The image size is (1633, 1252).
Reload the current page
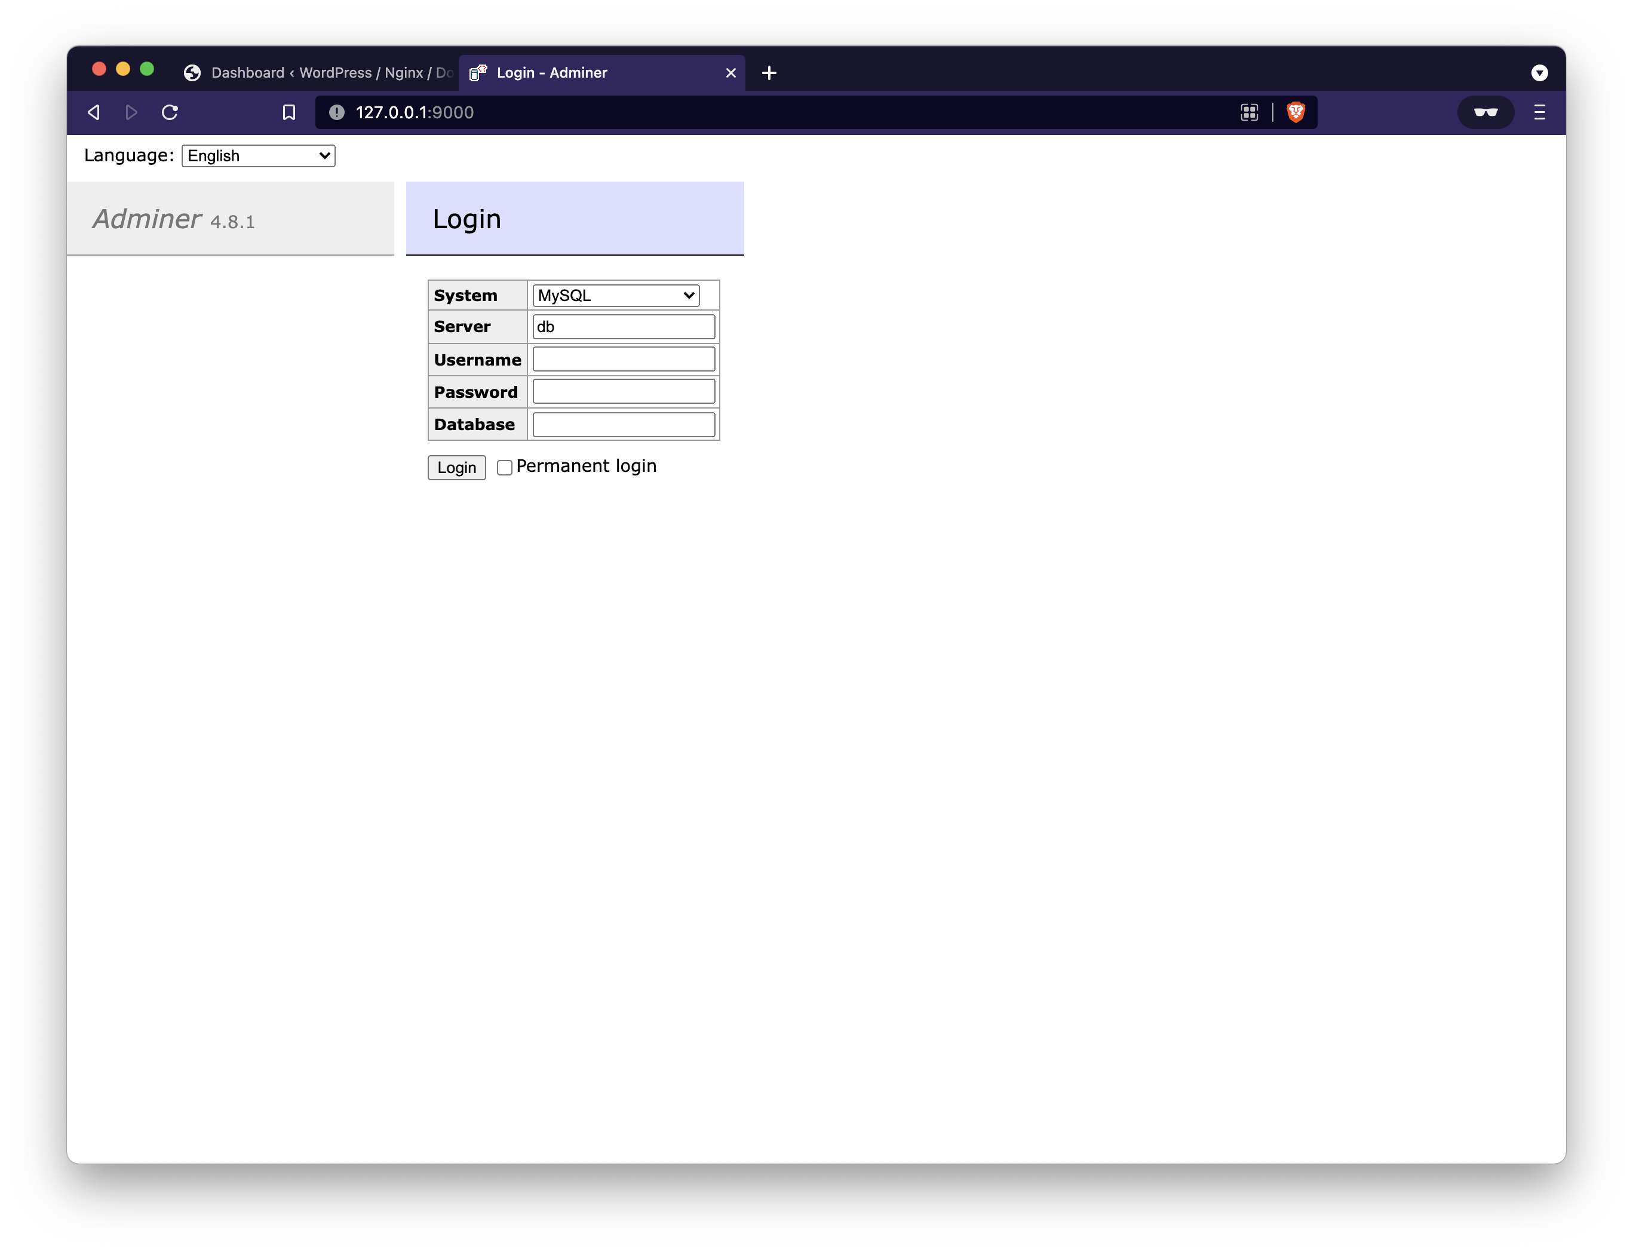coord(170,112)
